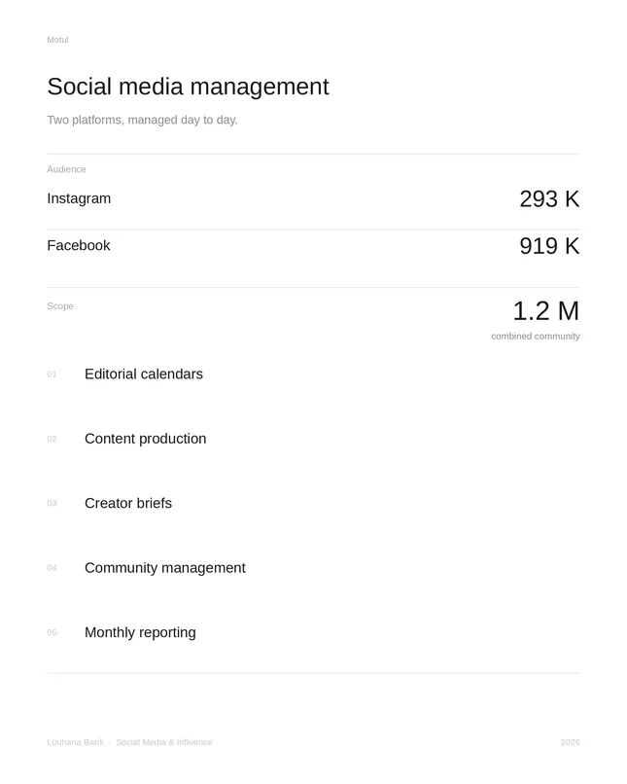Click the Audience section label
This screenshot has height=784, width=627.
(x=66, y=169)
